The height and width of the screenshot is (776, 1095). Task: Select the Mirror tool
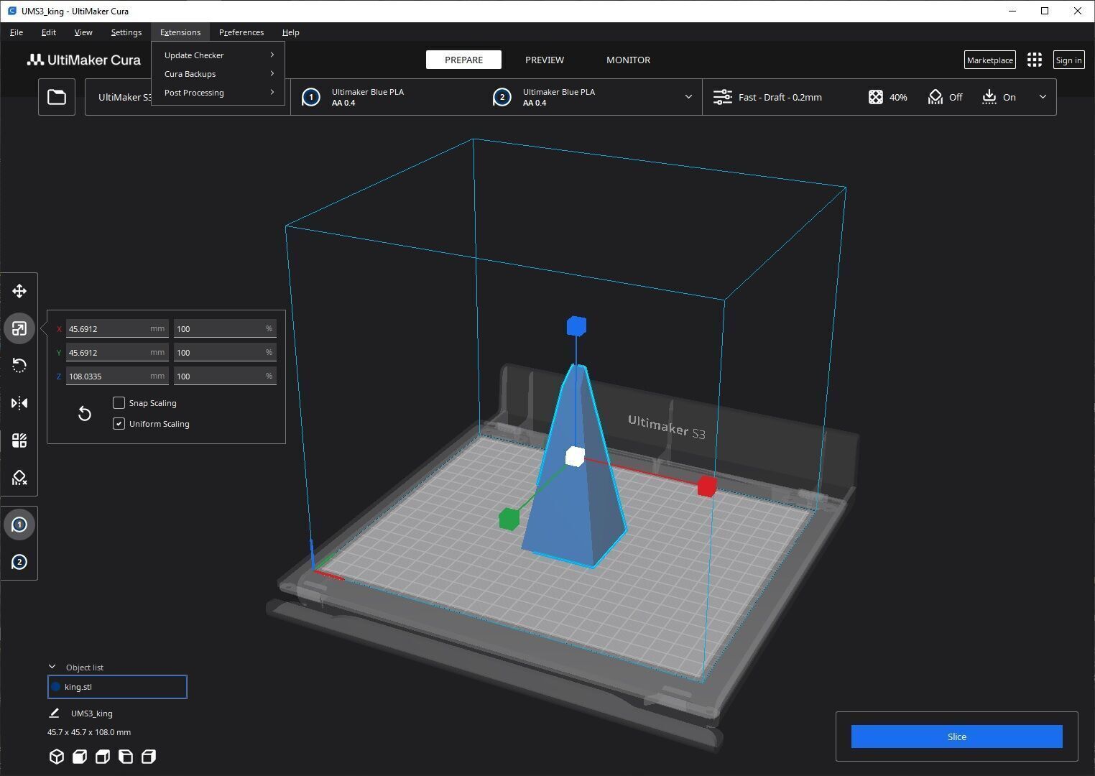[x=19, y=403]
